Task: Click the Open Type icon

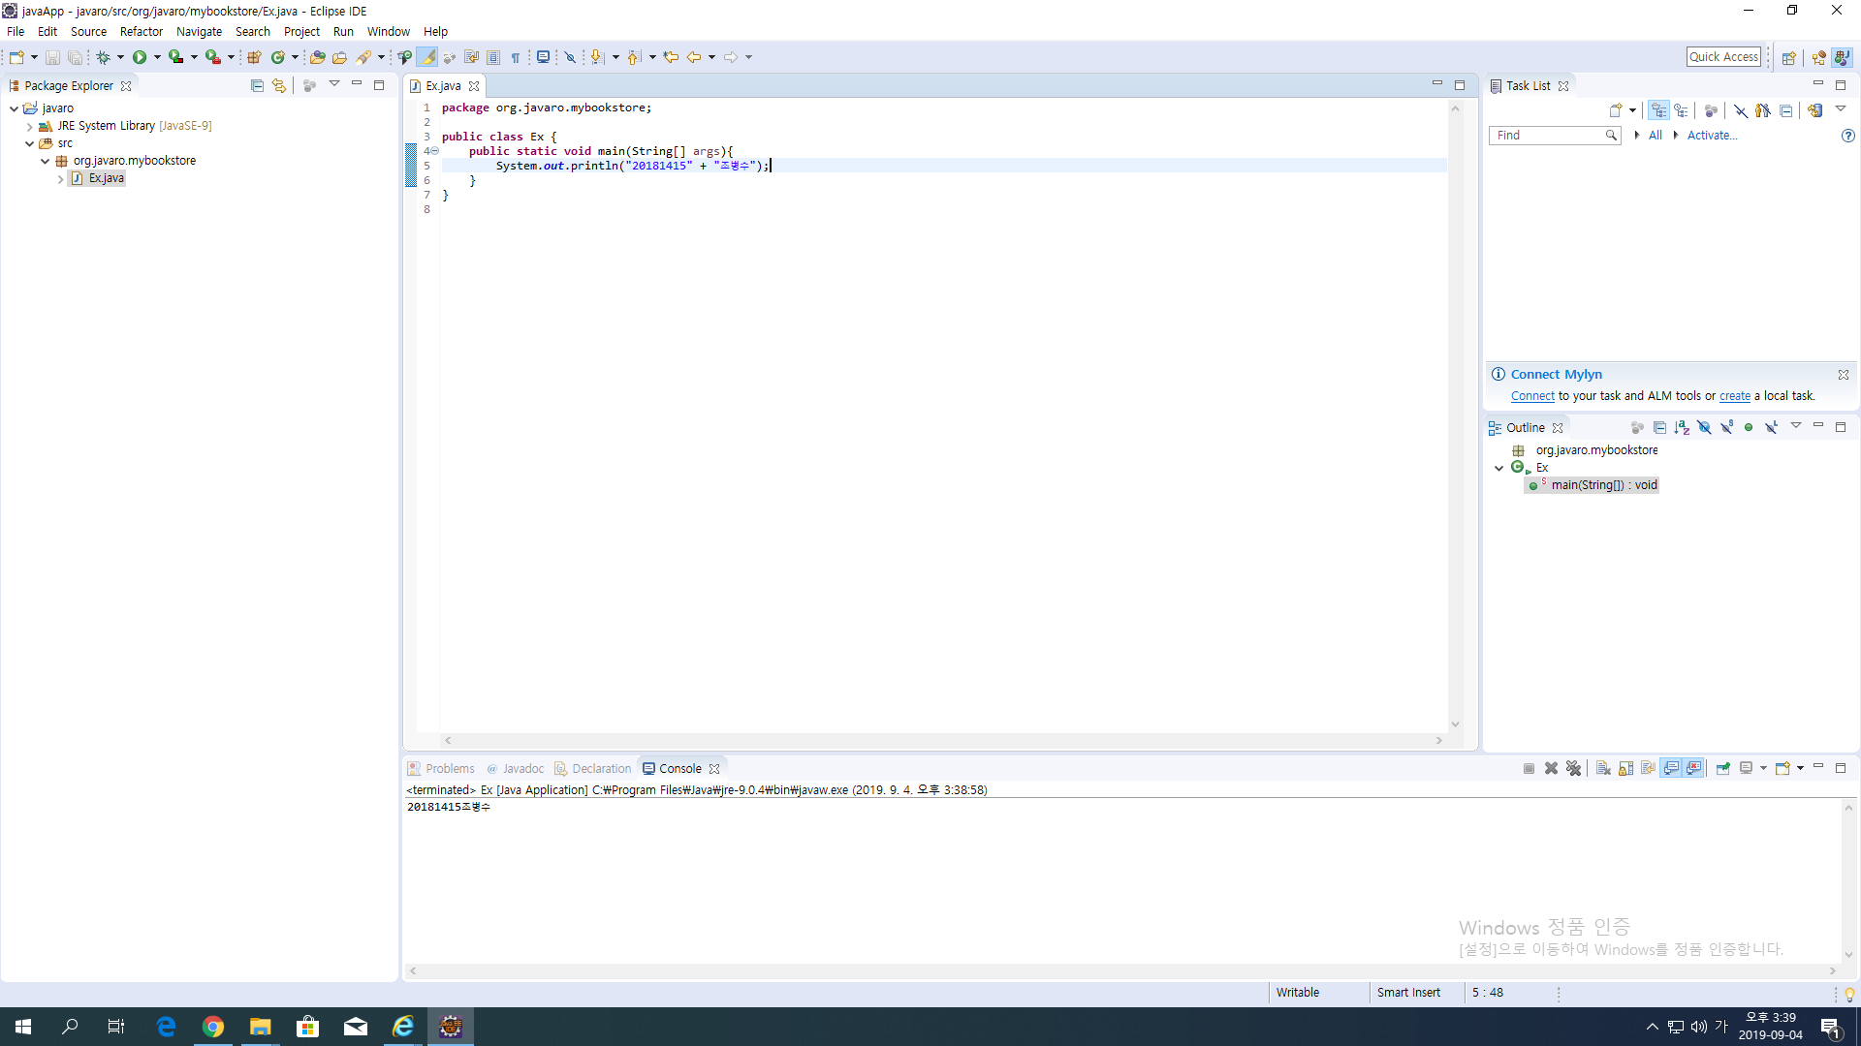Action: (317, 57)
